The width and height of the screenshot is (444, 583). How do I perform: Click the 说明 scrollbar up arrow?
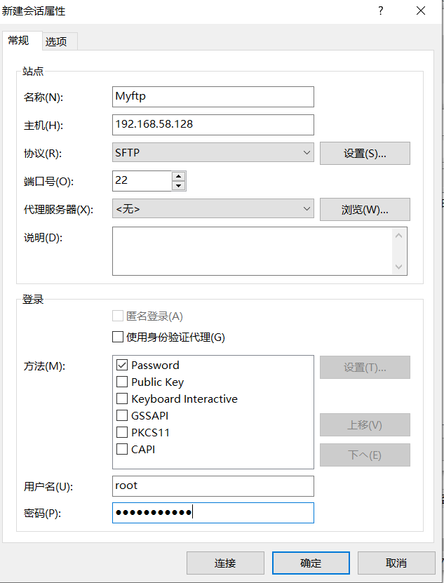(x=399, y=235)
